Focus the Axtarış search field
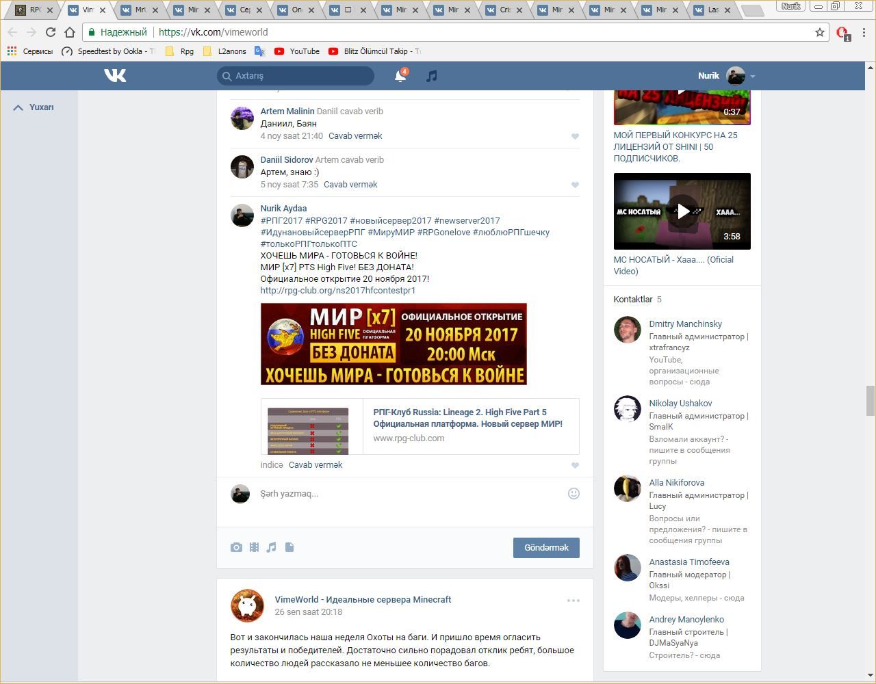876x684 pixels. pyautogui.click(x=296, y=76)
